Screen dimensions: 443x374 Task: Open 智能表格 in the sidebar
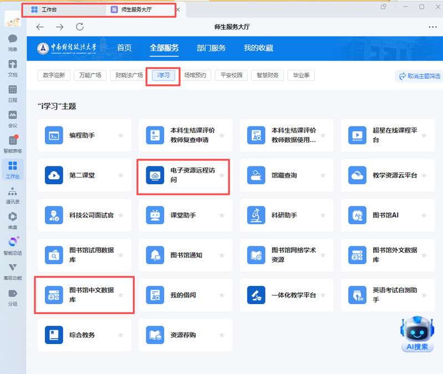point(12,143)
